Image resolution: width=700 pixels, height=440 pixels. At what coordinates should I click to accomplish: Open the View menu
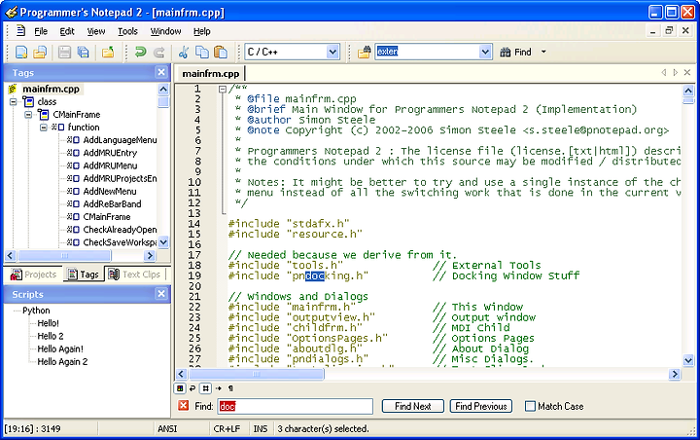(x=96, y=31)
